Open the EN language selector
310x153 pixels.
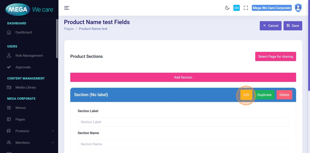tap(236, 8)
